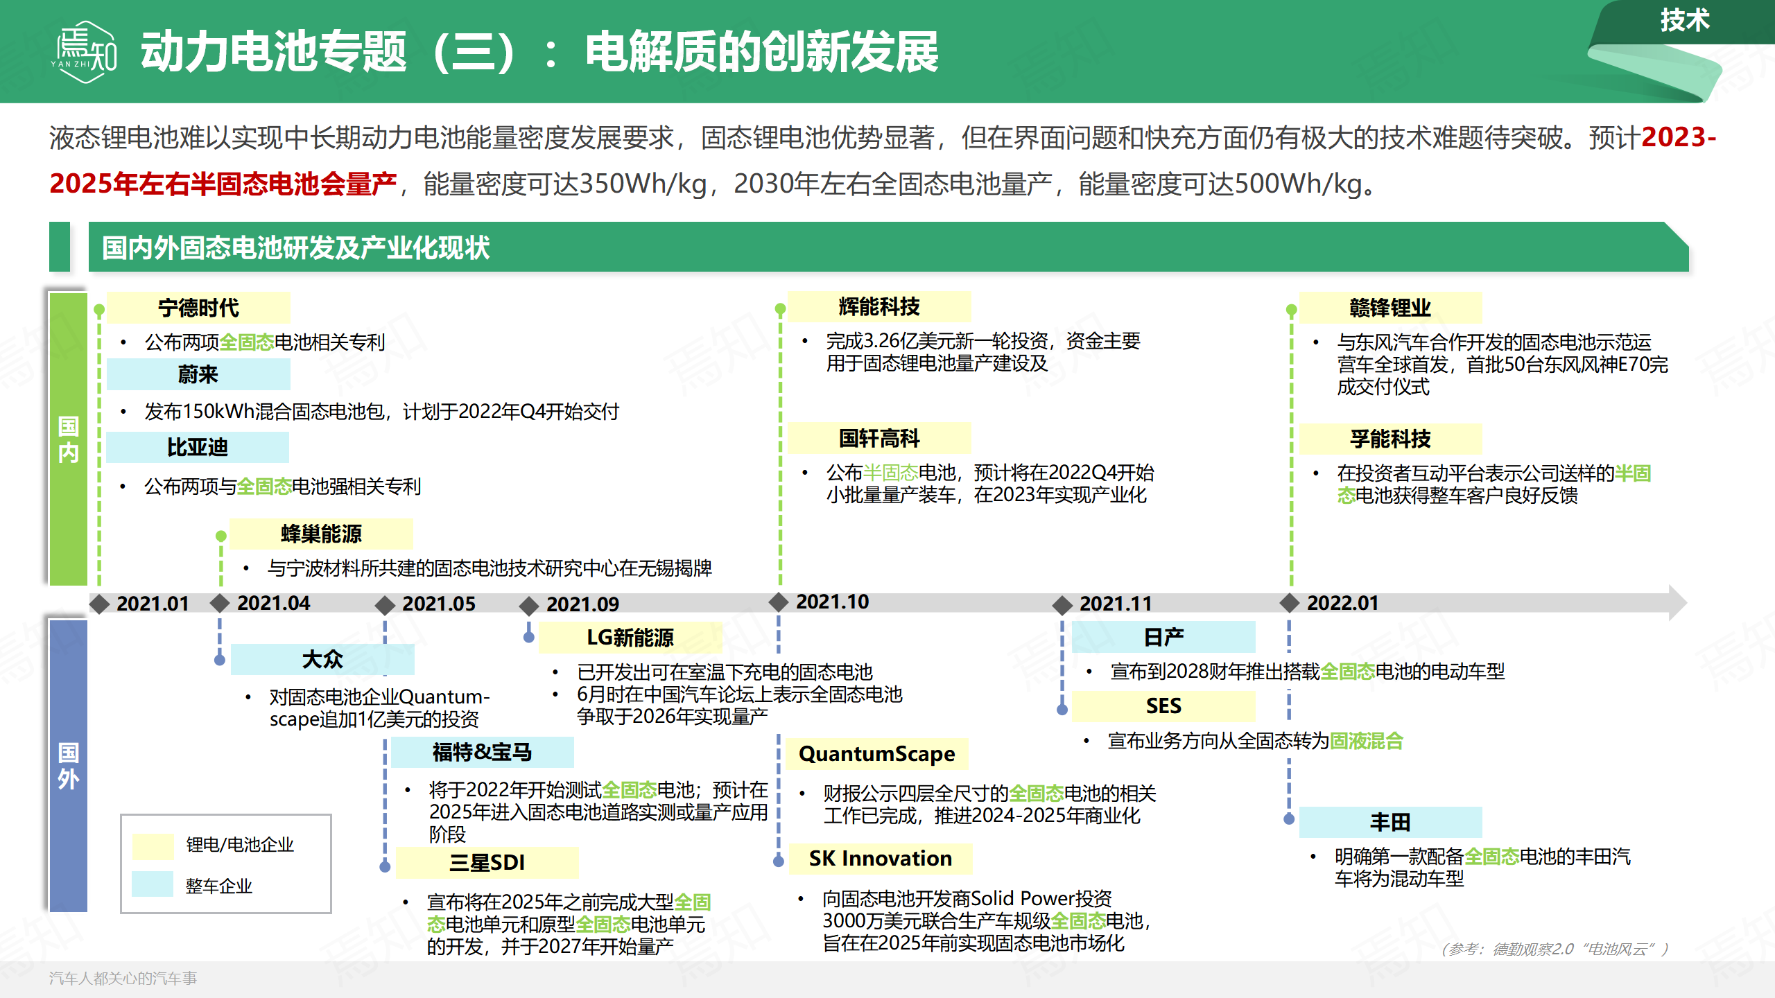This screenshot has width=1775, height=998.
Task: Click the 2021.01 timeline diamond marker
Action: pyautogui.click(x=100, y=604)
